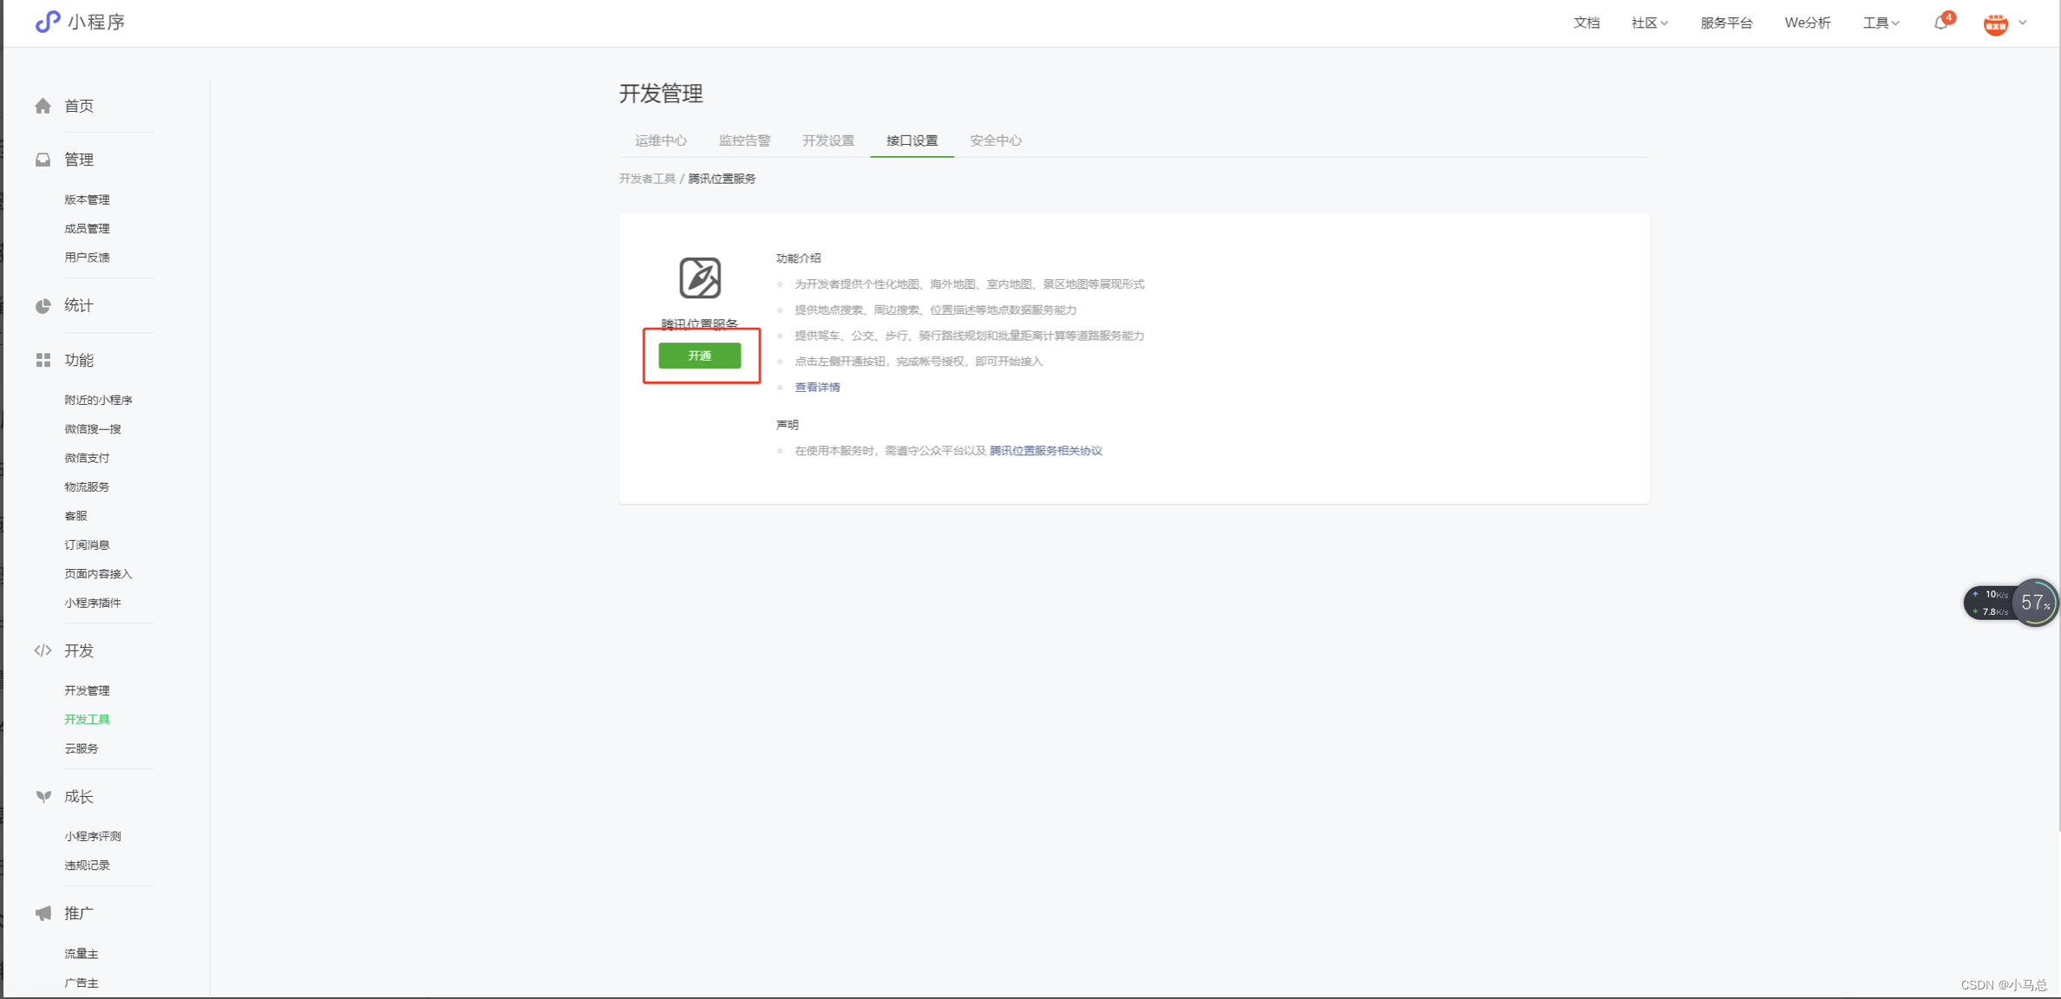
Task: Click the 统计 pie chart icon
Action: pyautogui.click(x=43, y=305)
